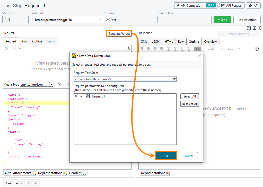Open the info icon in the Response toolbar

click(260, 28)
